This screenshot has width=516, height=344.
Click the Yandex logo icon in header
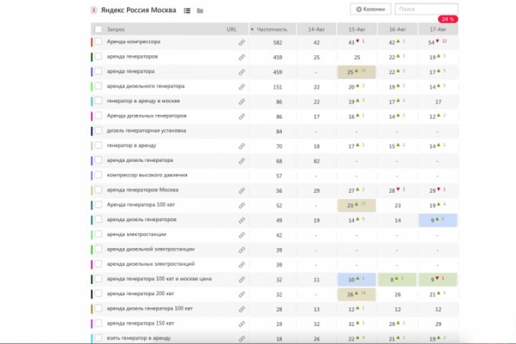point(95,10)
